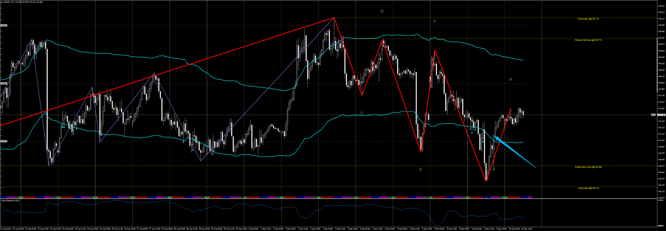This screenshot has width=666, height=231.
Task: Select the Primary Sell Zone @148.772 label
Action: coord(588,40)
